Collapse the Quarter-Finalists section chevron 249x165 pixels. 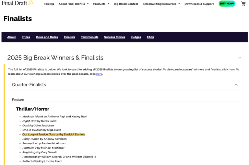click(x=236, y=85)
